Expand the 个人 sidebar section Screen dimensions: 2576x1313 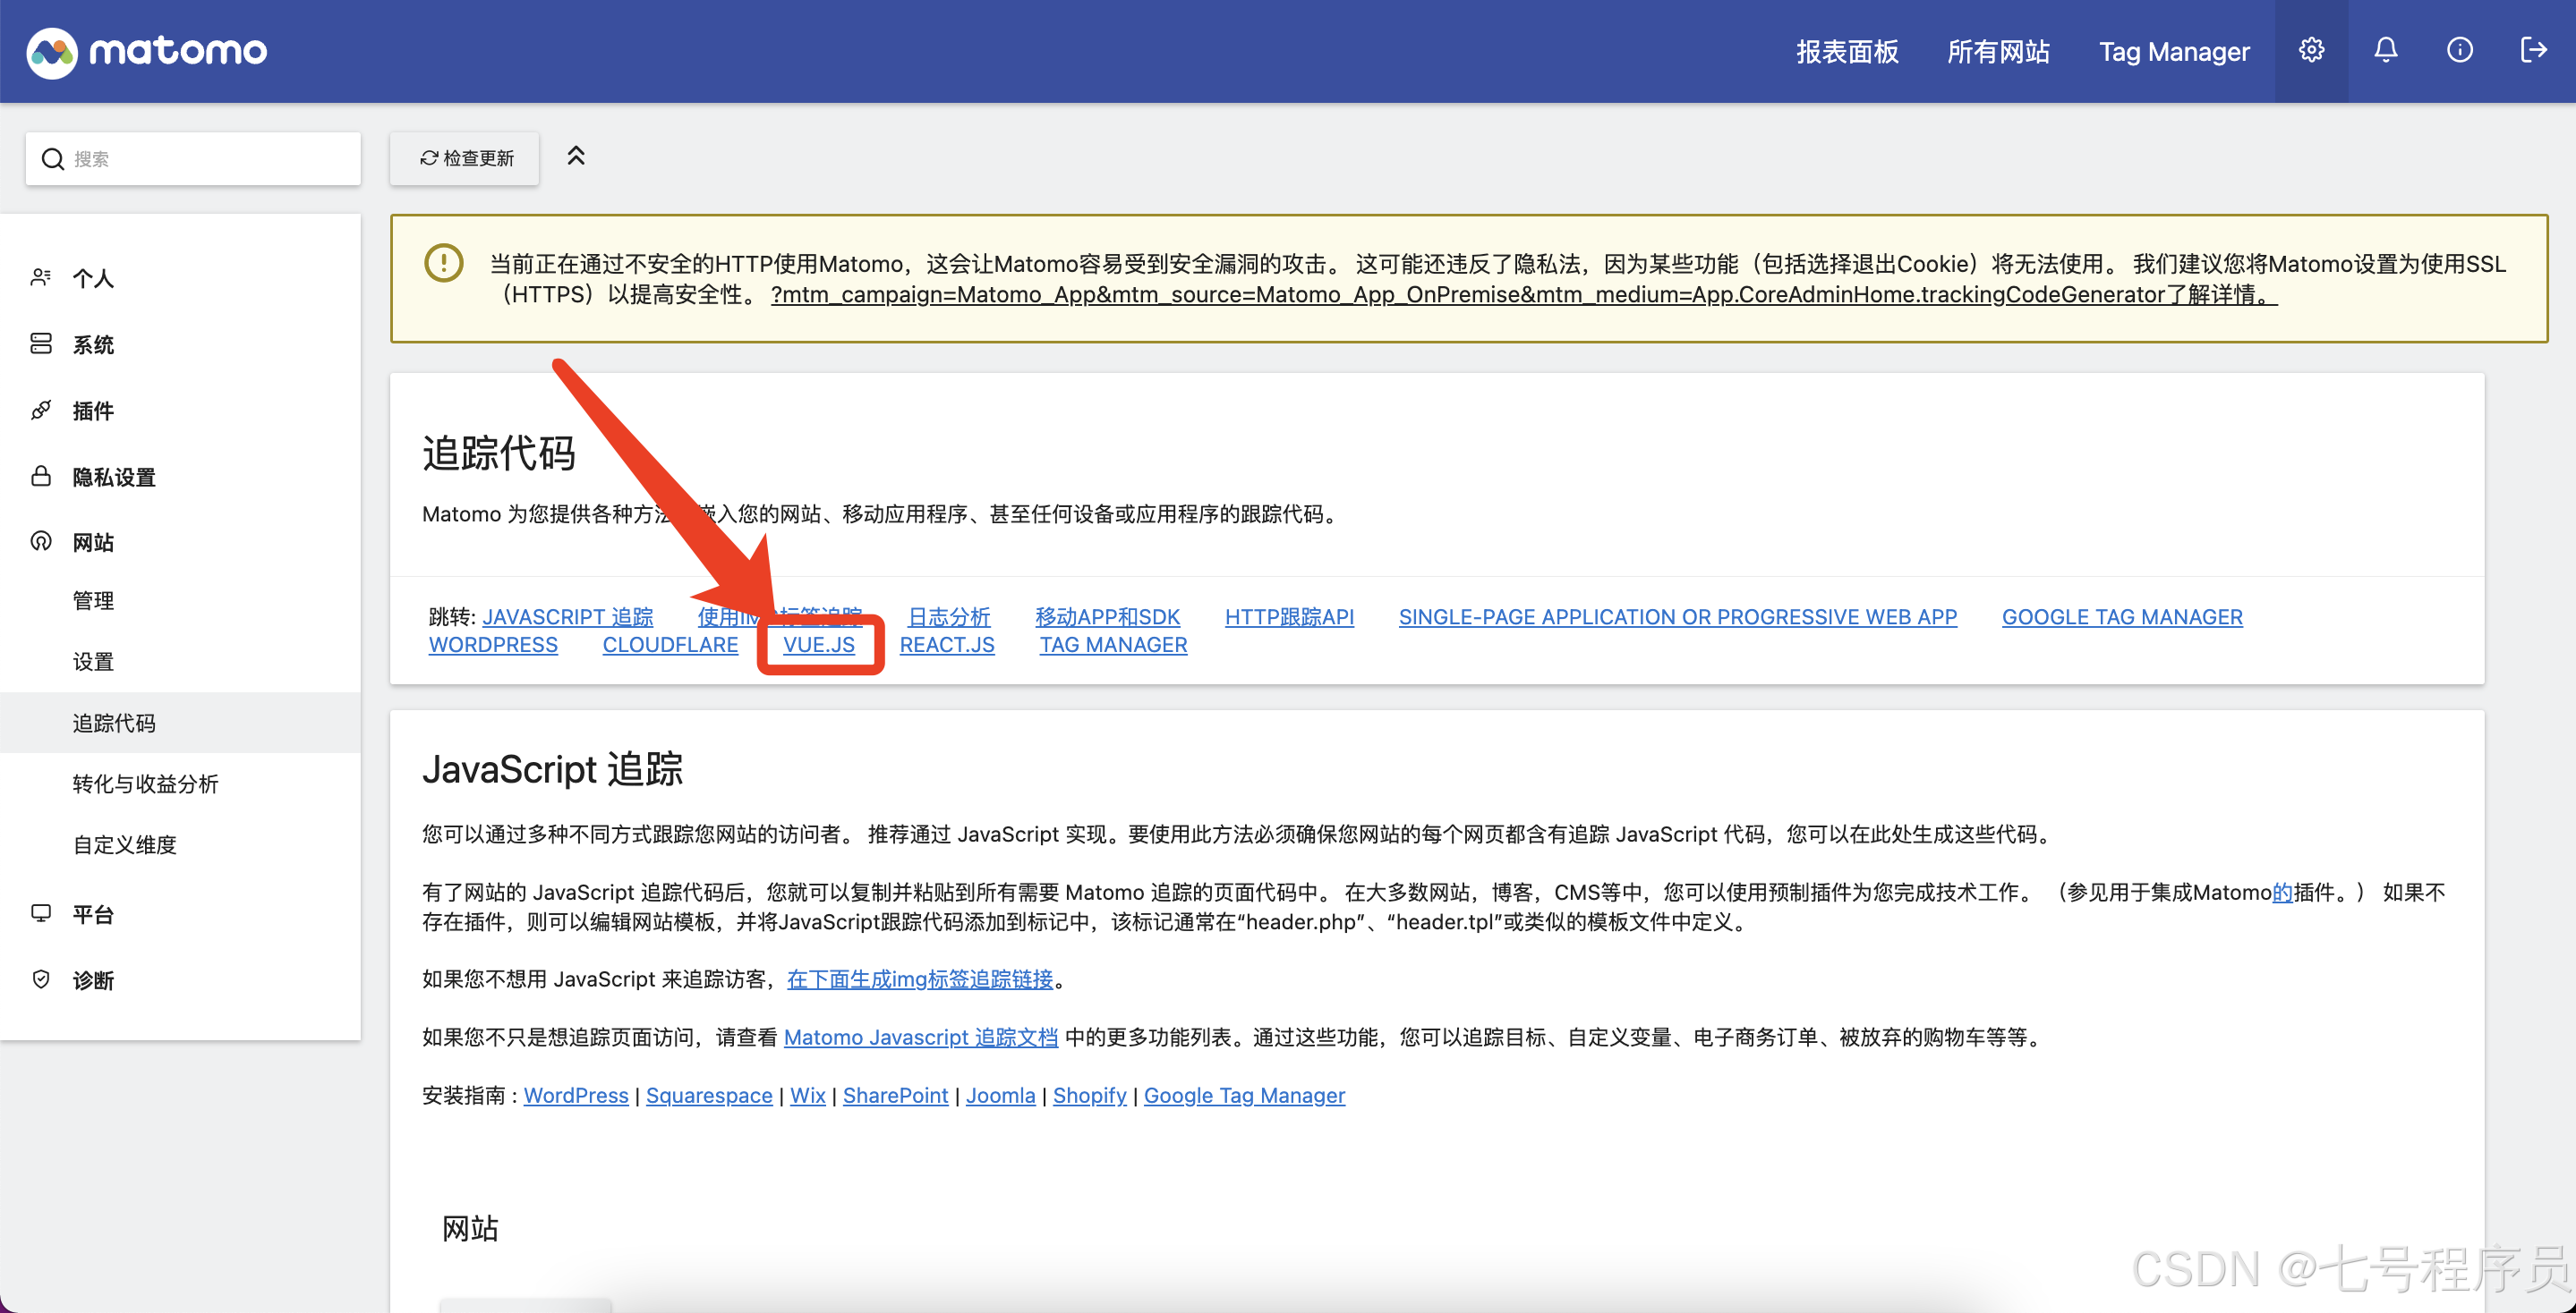point(93,278)
